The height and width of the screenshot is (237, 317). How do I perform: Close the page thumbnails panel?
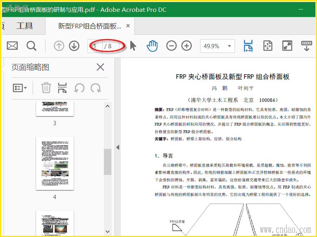coord(100,67)
